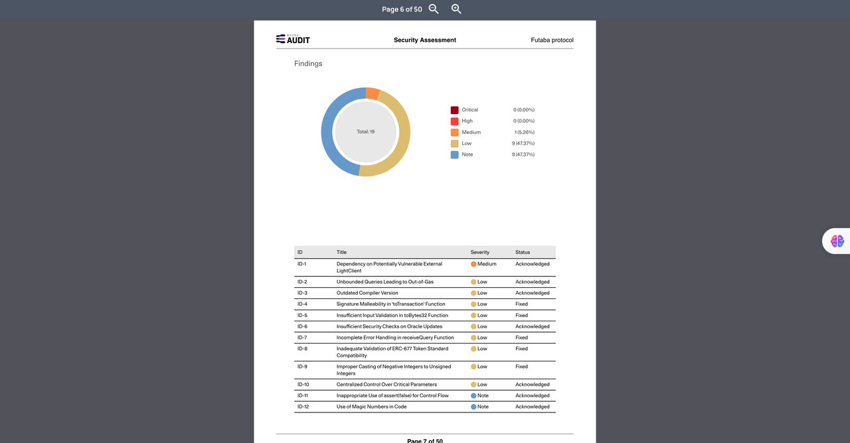The height and width of the screenshot is (443, 850).
Task: Click Fixed status in ID-4 row
Action: [x=521, y=304]
